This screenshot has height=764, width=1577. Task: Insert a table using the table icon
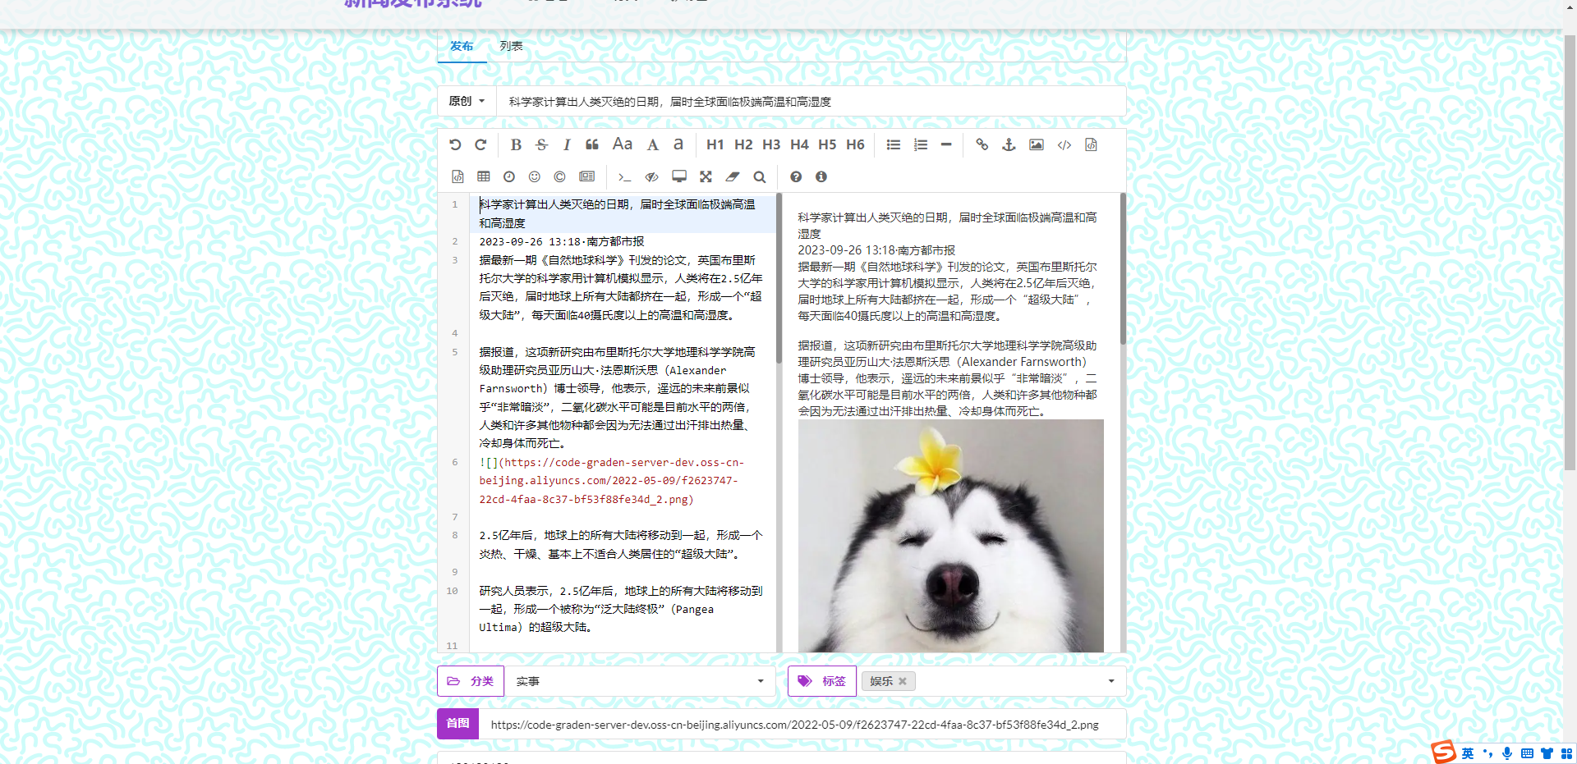[484, 176]
